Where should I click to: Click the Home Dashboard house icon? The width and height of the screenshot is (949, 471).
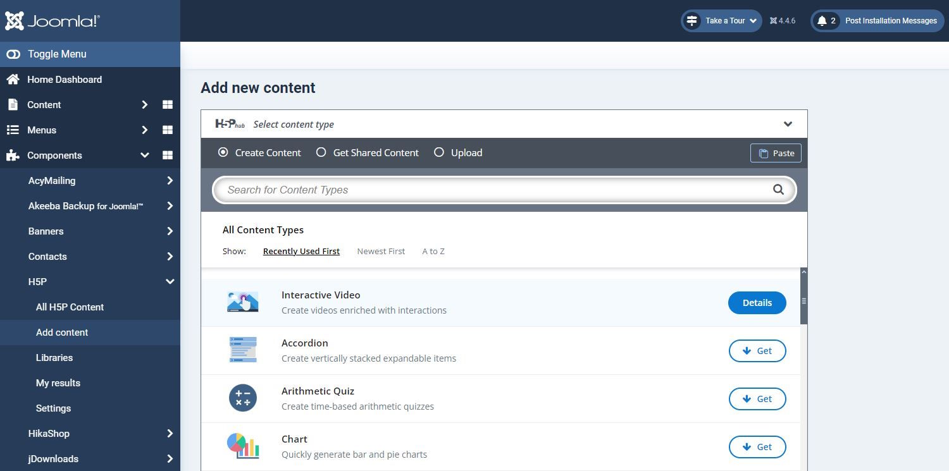13,80
